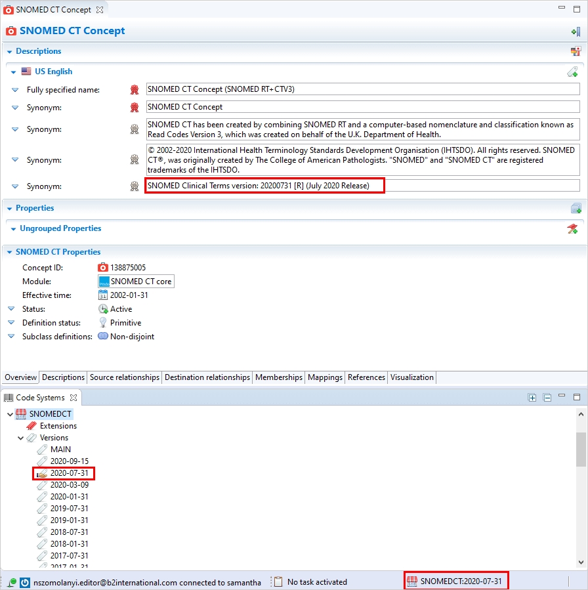Click the add property icon in Properties section

pyautogui.click(x=576, y=209)
